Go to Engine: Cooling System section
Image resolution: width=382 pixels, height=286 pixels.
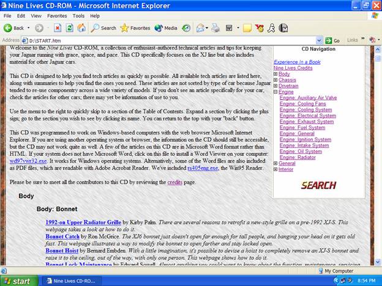pyautogui.click(x=305, y=109)
